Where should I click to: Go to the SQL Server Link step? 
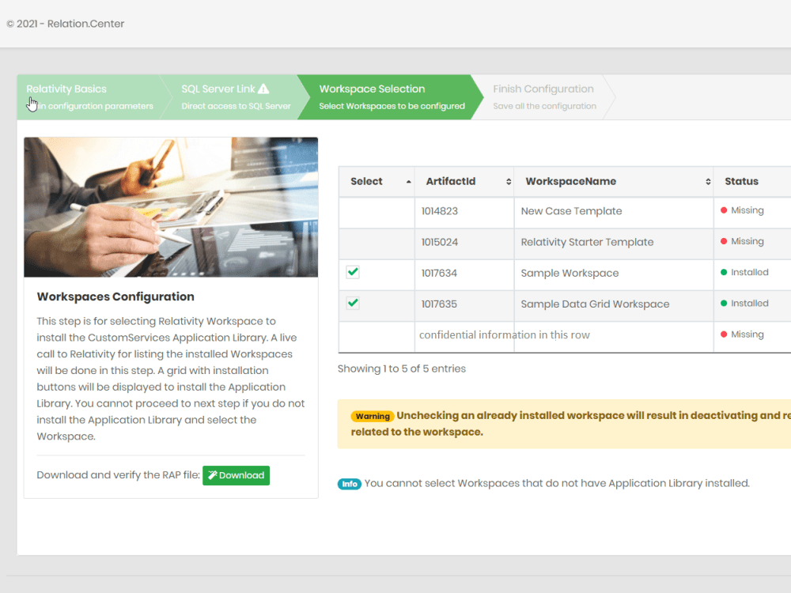(236, 96)
